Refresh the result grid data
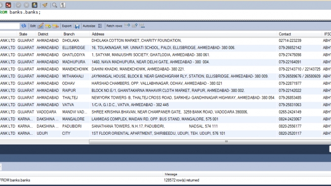 click(24, 26)
